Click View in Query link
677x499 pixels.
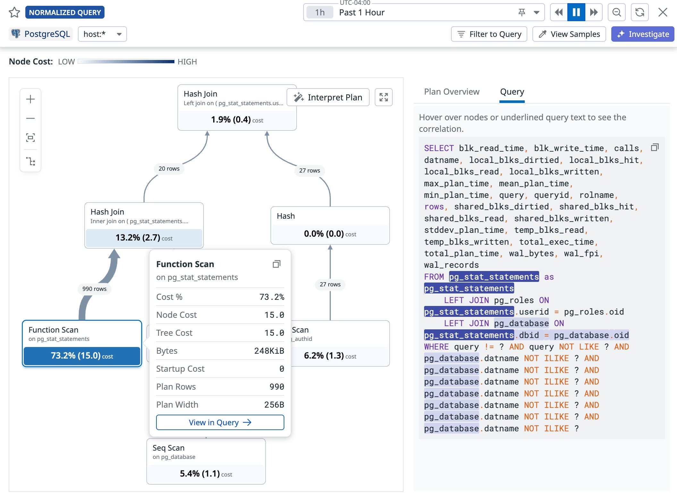pos(220,422)
